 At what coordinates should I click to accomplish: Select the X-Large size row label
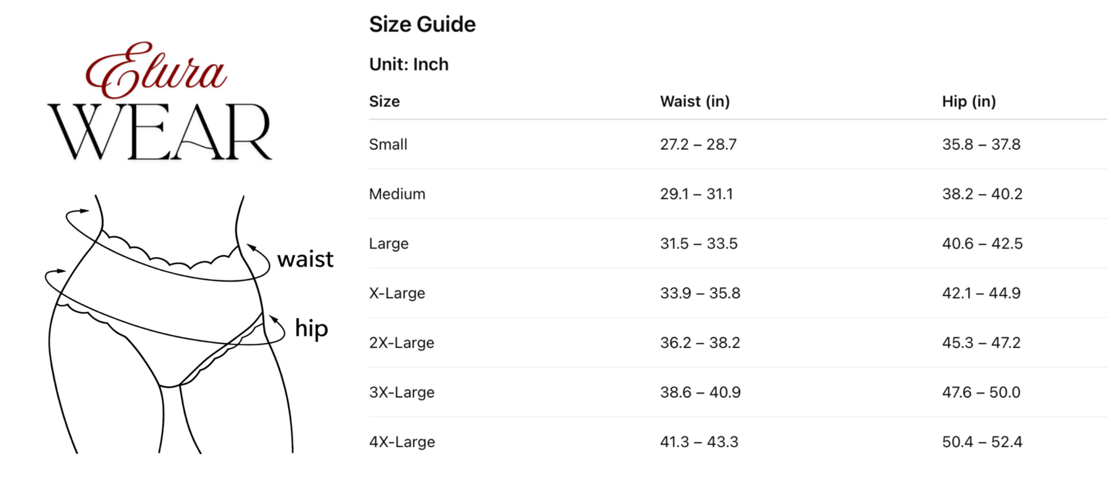point(397,293)
